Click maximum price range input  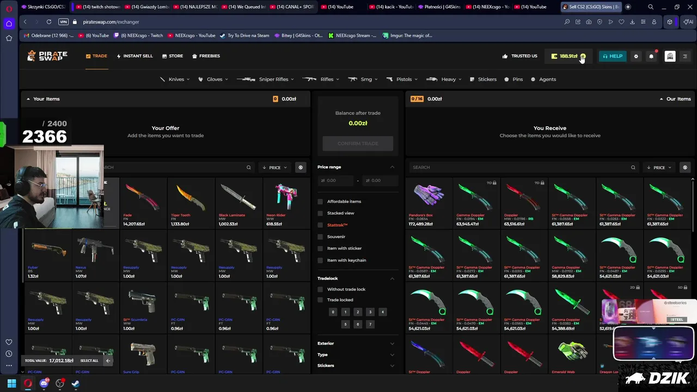380,180
